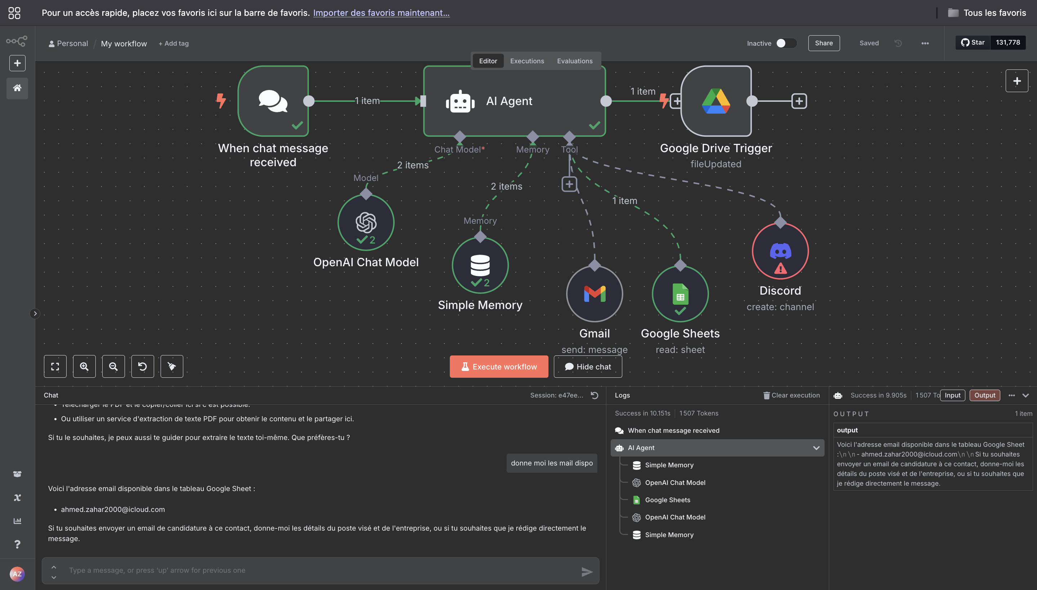The height and width of the screenshot is (590, 1037).
Task: Select the When chat message received trigger node
Action: click(x=273, y=101)
